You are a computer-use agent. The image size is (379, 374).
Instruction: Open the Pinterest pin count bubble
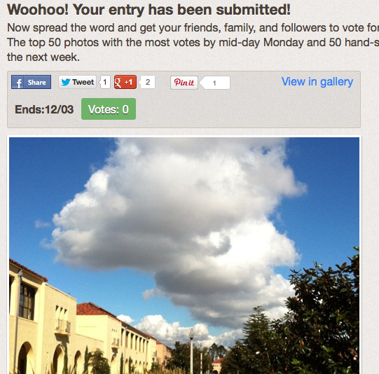[215, 83]
